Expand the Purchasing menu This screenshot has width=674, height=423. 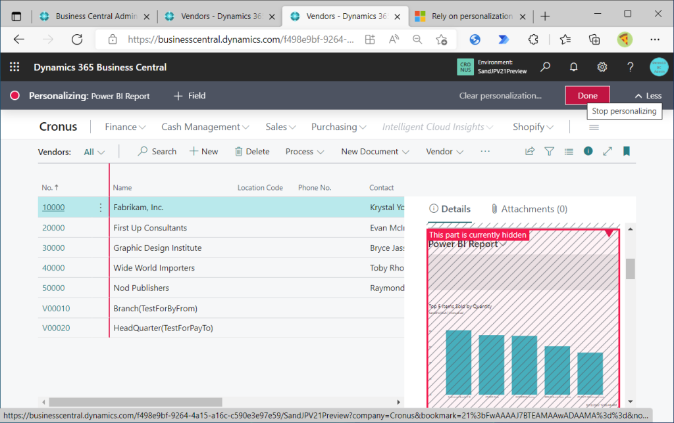pyautogui.click(x=339, y=127)
